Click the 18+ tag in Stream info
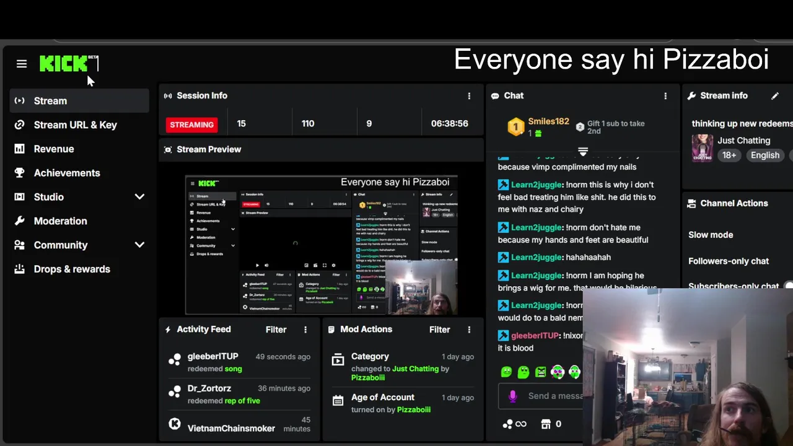The width and height of the screenshot is (793, 446). (x=729, y=155)
